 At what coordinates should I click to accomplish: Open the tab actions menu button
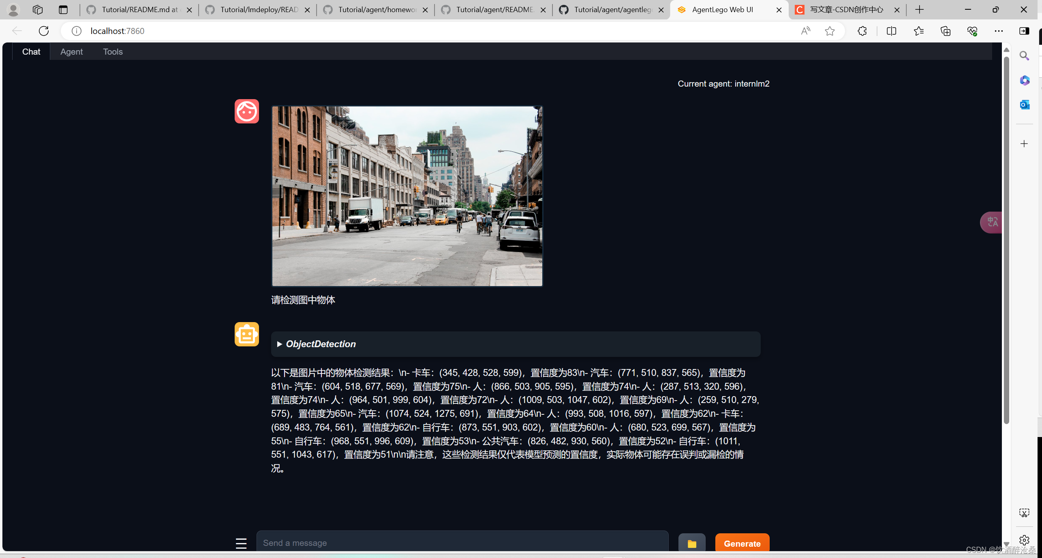click(x=63, y=10)
